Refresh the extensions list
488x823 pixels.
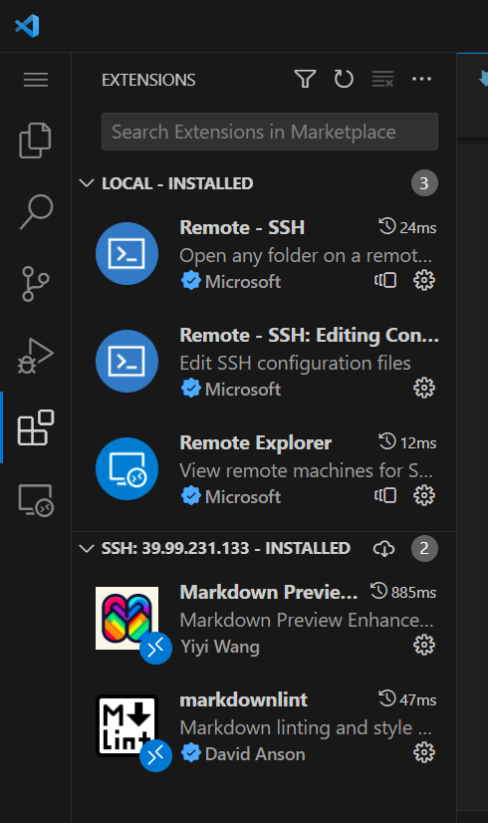[x=344, y=80]
